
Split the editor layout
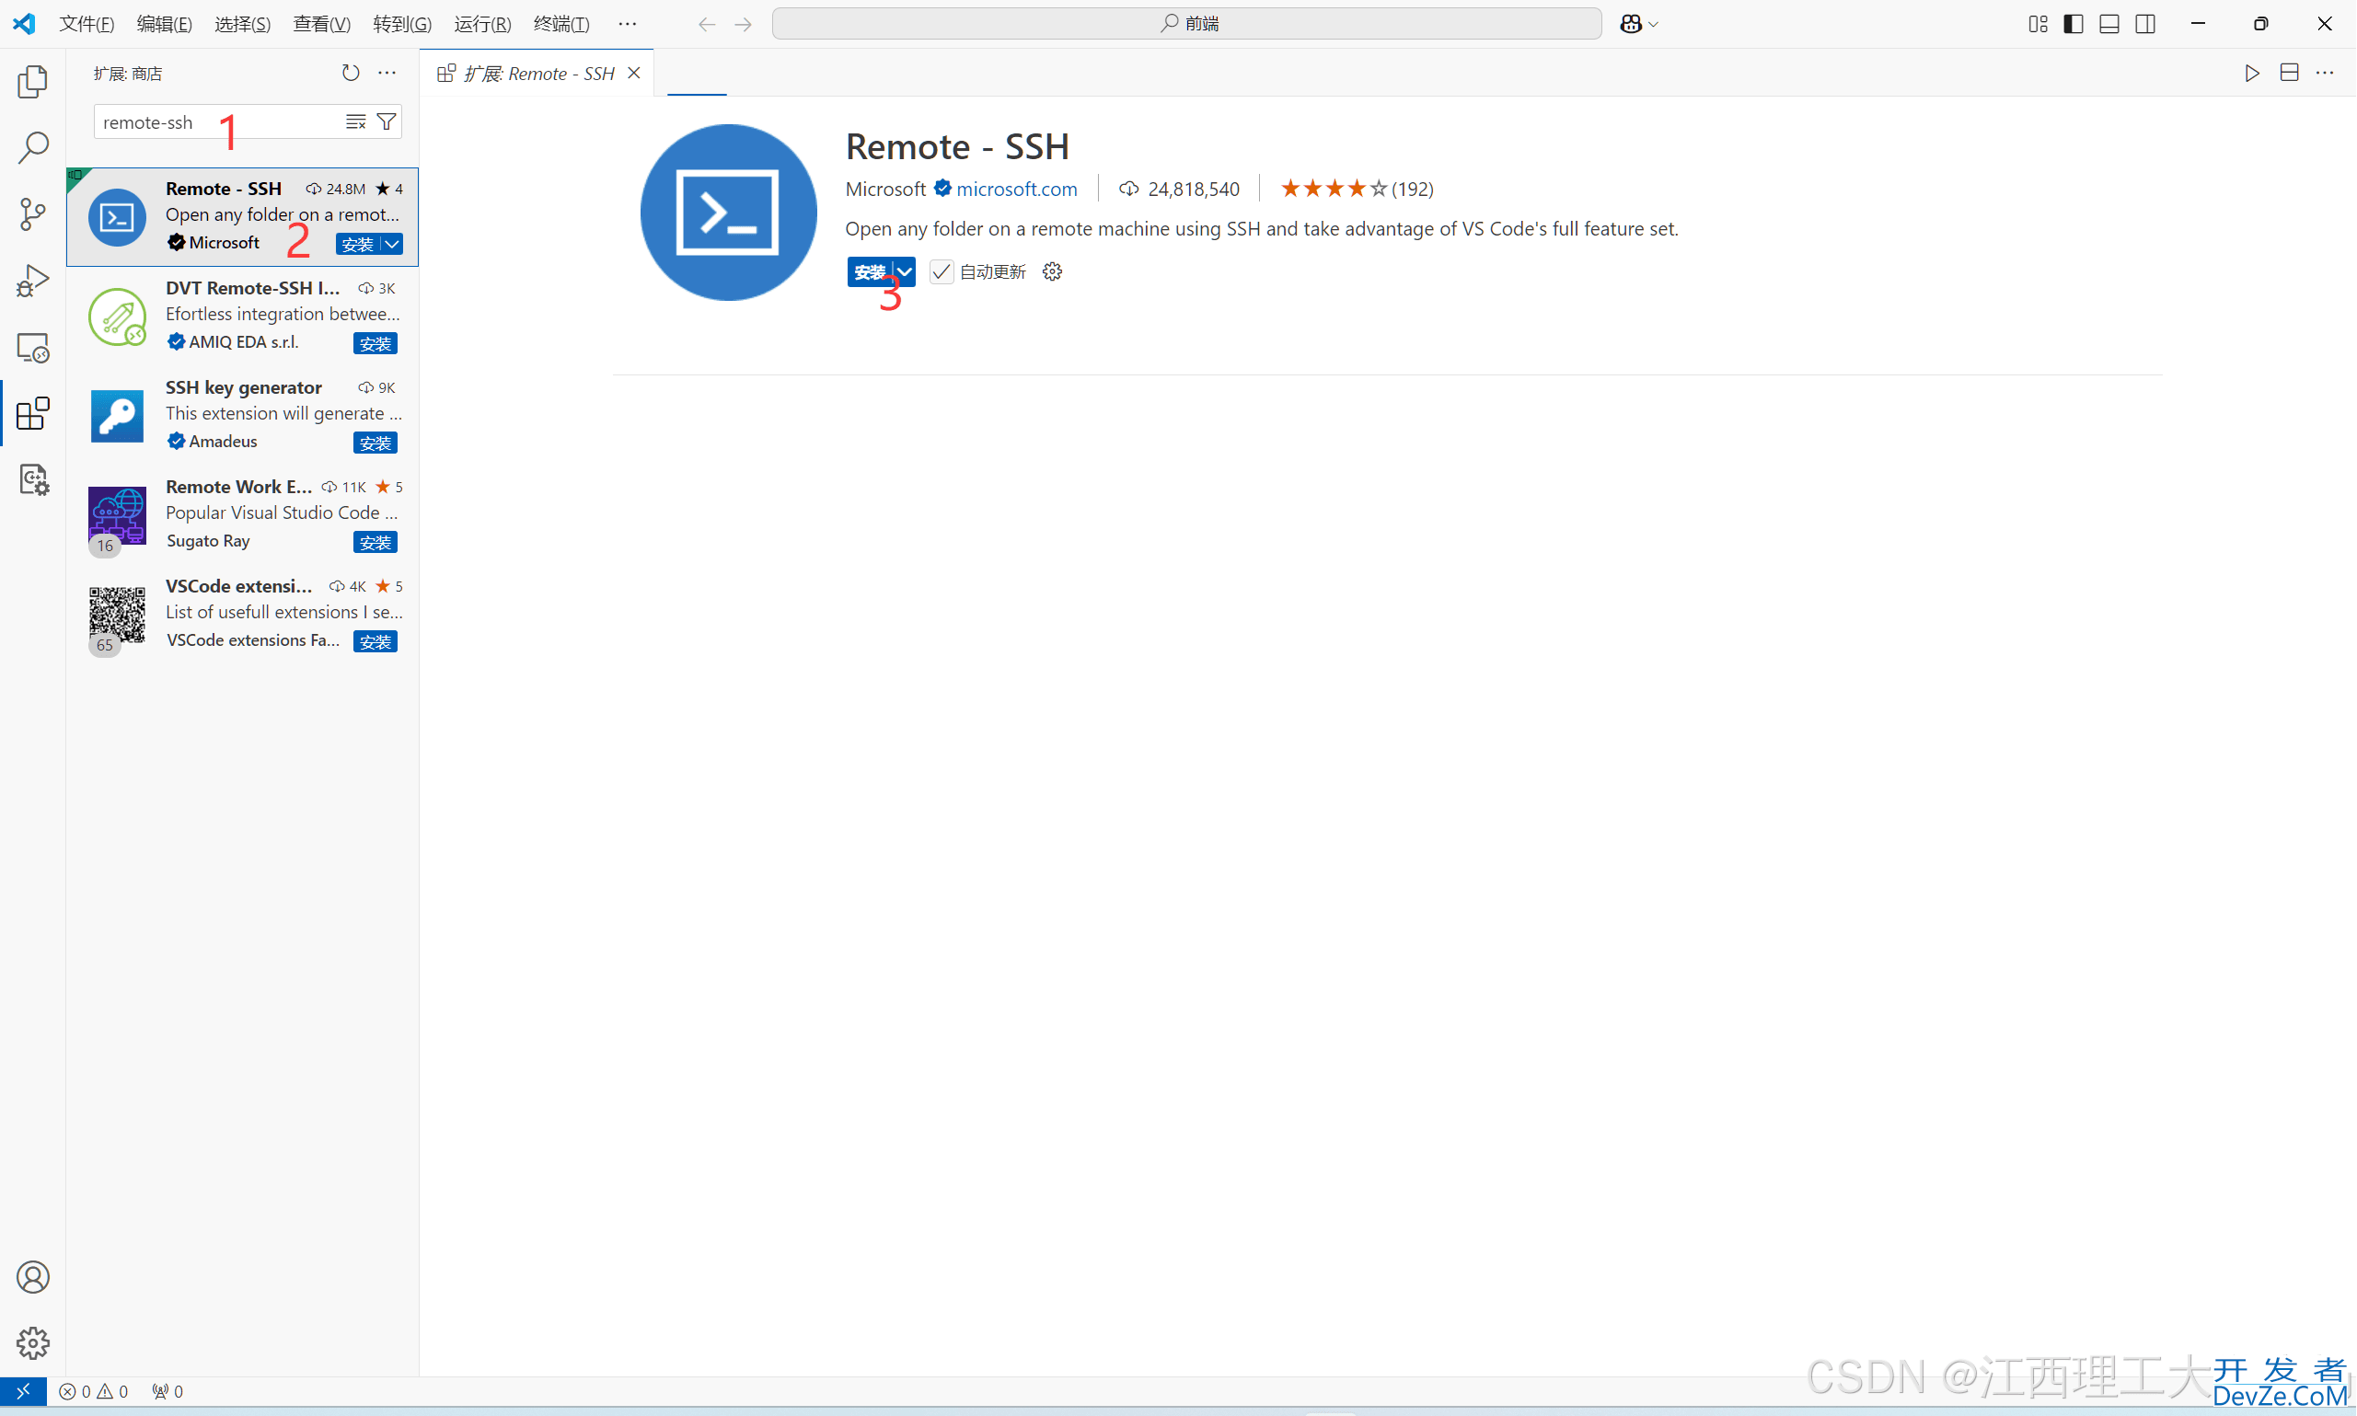click(2288, 73)
